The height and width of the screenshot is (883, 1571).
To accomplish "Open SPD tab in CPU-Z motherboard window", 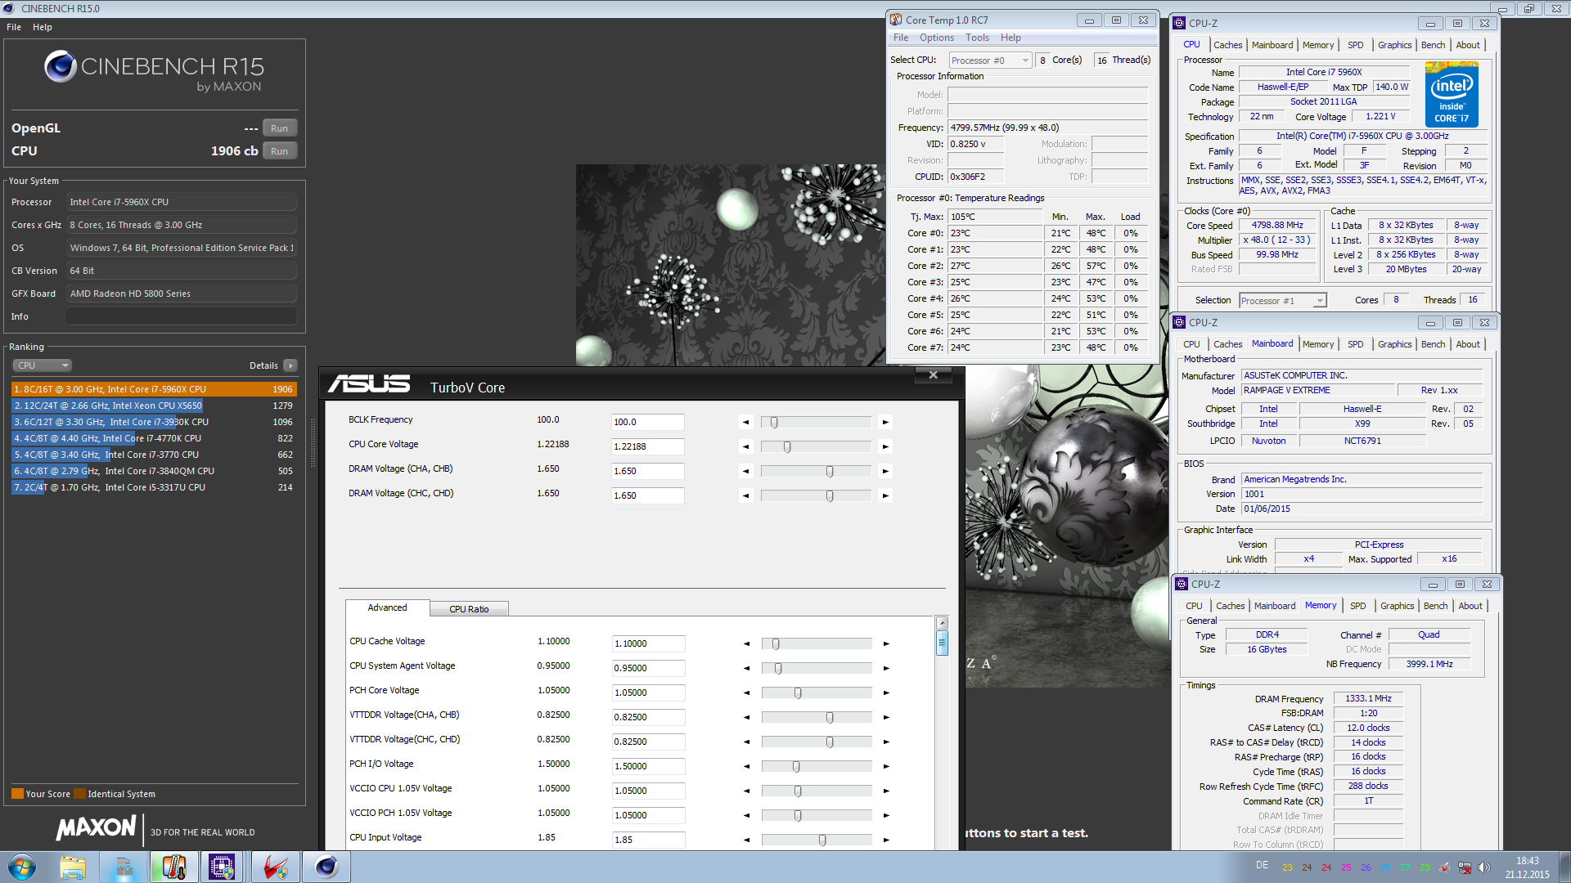I will coord(1356,344).
